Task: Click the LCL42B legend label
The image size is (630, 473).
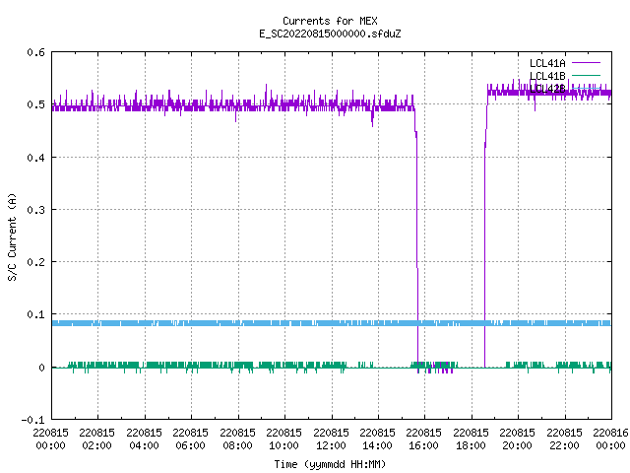Action: pos(547,89)
